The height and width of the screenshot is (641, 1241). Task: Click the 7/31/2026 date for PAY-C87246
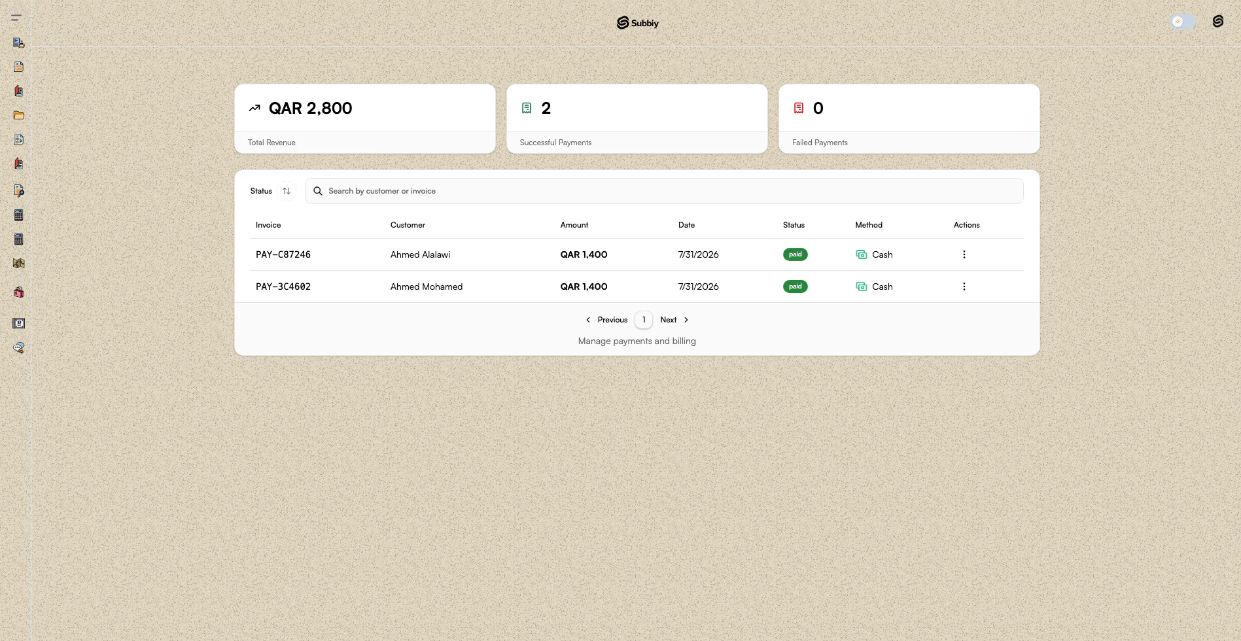[x=698, y=254]
